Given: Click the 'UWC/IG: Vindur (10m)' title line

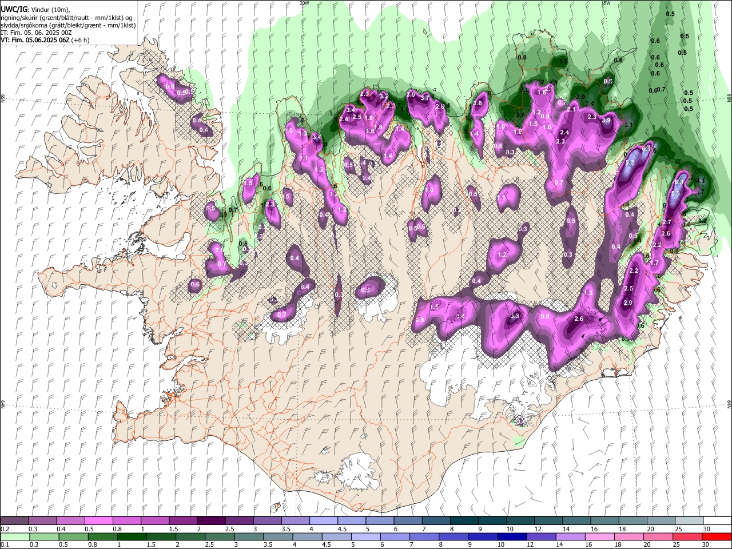Looking at the screenshot, I should [x=34, y=10].
